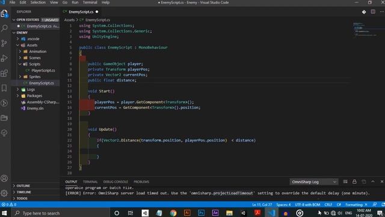Open the Run menu
Image resolution: width=385 pixels, height=217 pixels.
coord(75,2)
